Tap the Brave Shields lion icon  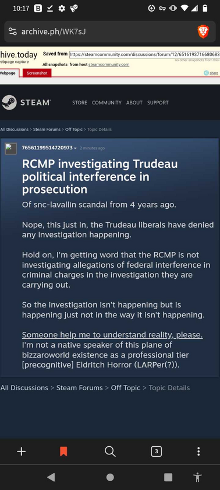[x=203, y=32]
